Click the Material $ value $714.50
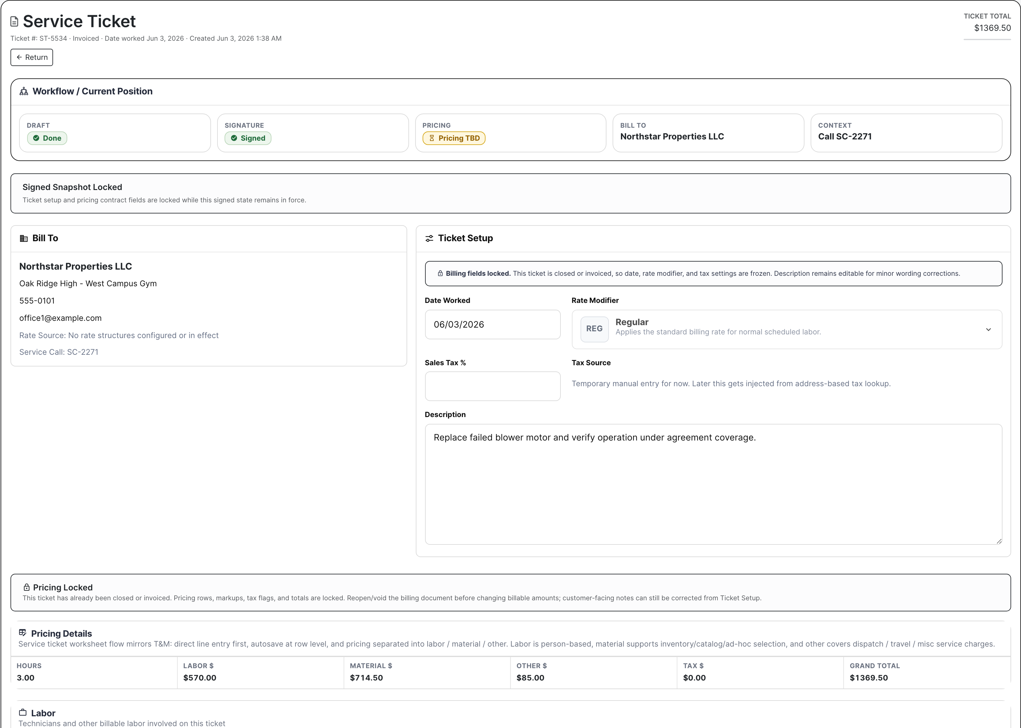This screenshot has width=1021, height=728. point(366,677)
